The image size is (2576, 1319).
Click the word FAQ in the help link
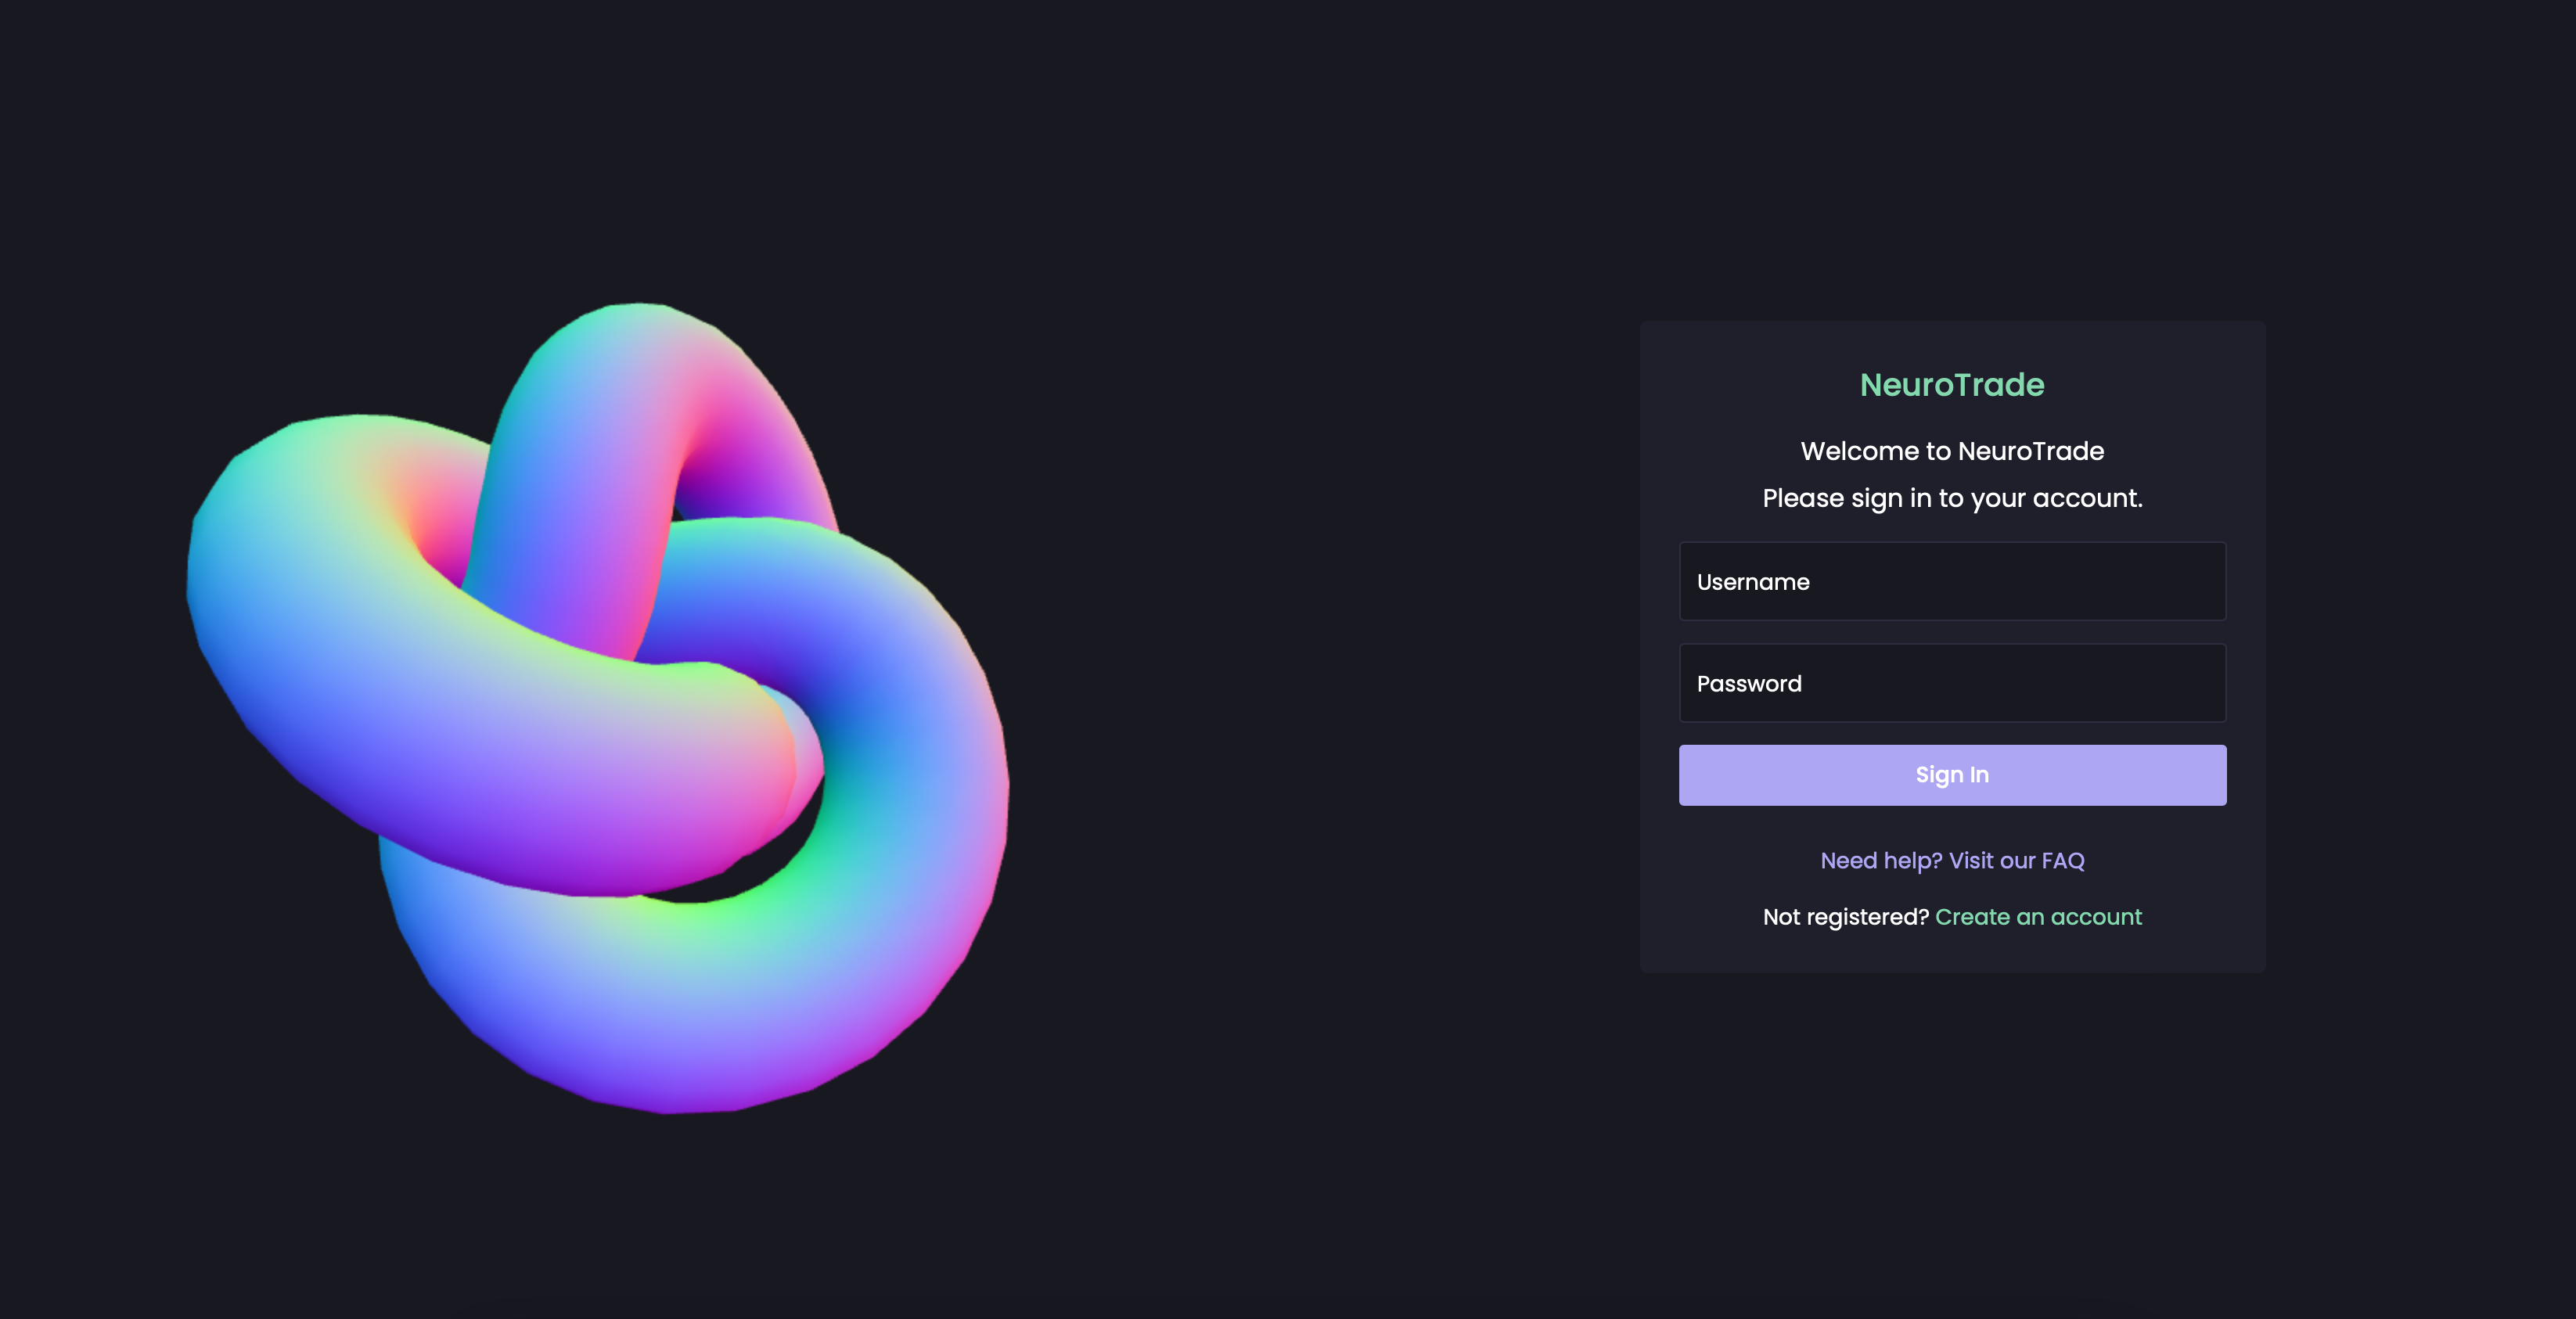point(2063,861)
